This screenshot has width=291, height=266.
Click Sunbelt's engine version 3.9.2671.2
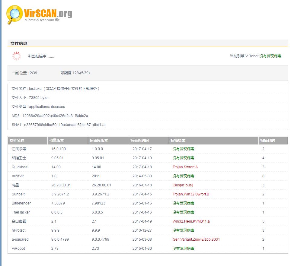tap(60, 194)
